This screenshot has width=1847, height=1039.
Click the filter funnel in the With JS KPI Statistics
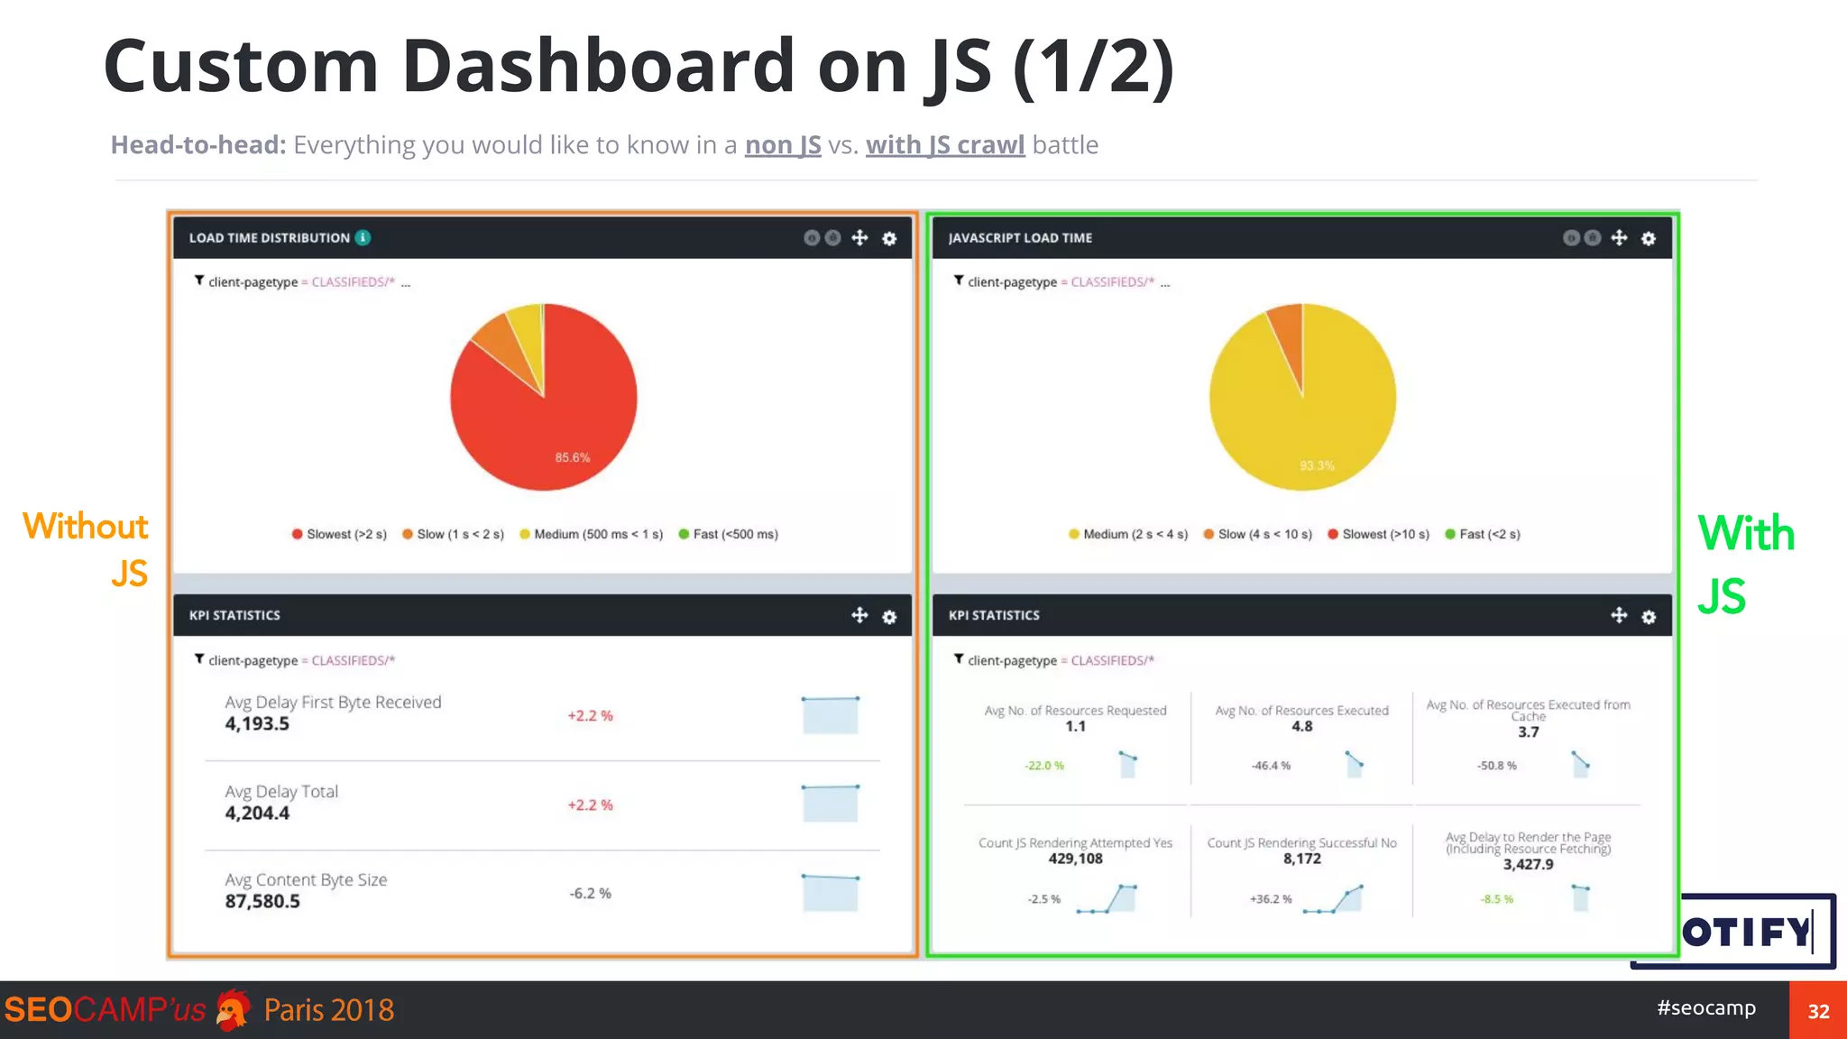click(x=959, y=659)
